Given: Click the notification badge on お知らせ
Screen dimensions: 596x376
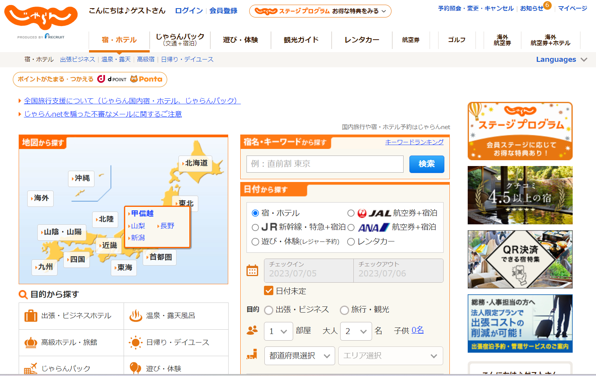Looking at the screenshot, I should tap(547, 5).
